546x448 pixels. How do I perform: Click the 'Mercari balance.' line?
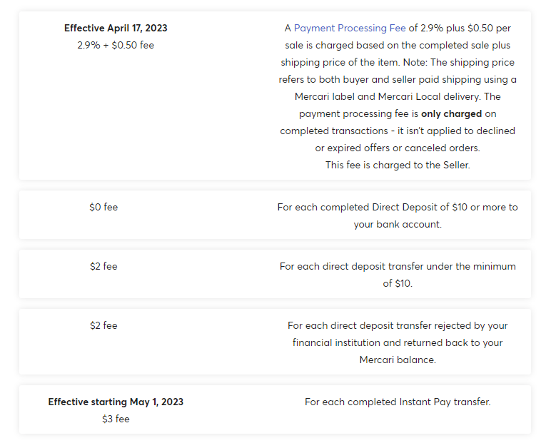(398, 360)
